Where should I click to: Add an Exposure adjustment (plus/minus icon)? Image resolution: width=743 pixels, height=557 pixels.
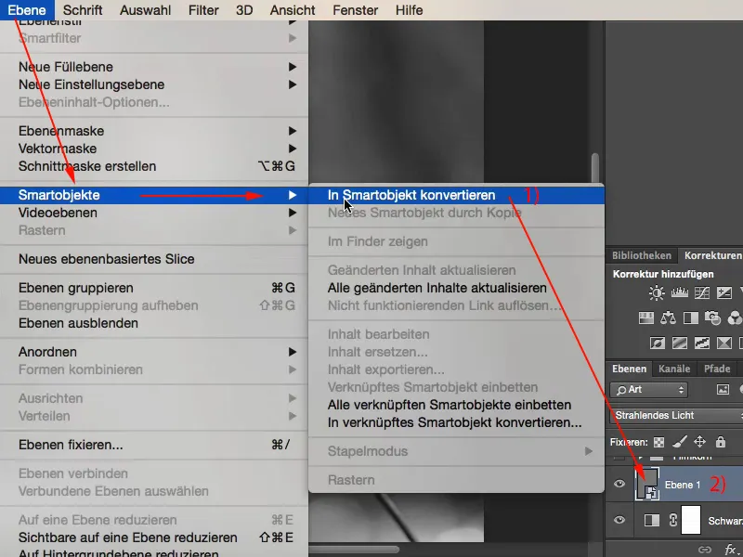pyautogui.click(x=724, y=293)
